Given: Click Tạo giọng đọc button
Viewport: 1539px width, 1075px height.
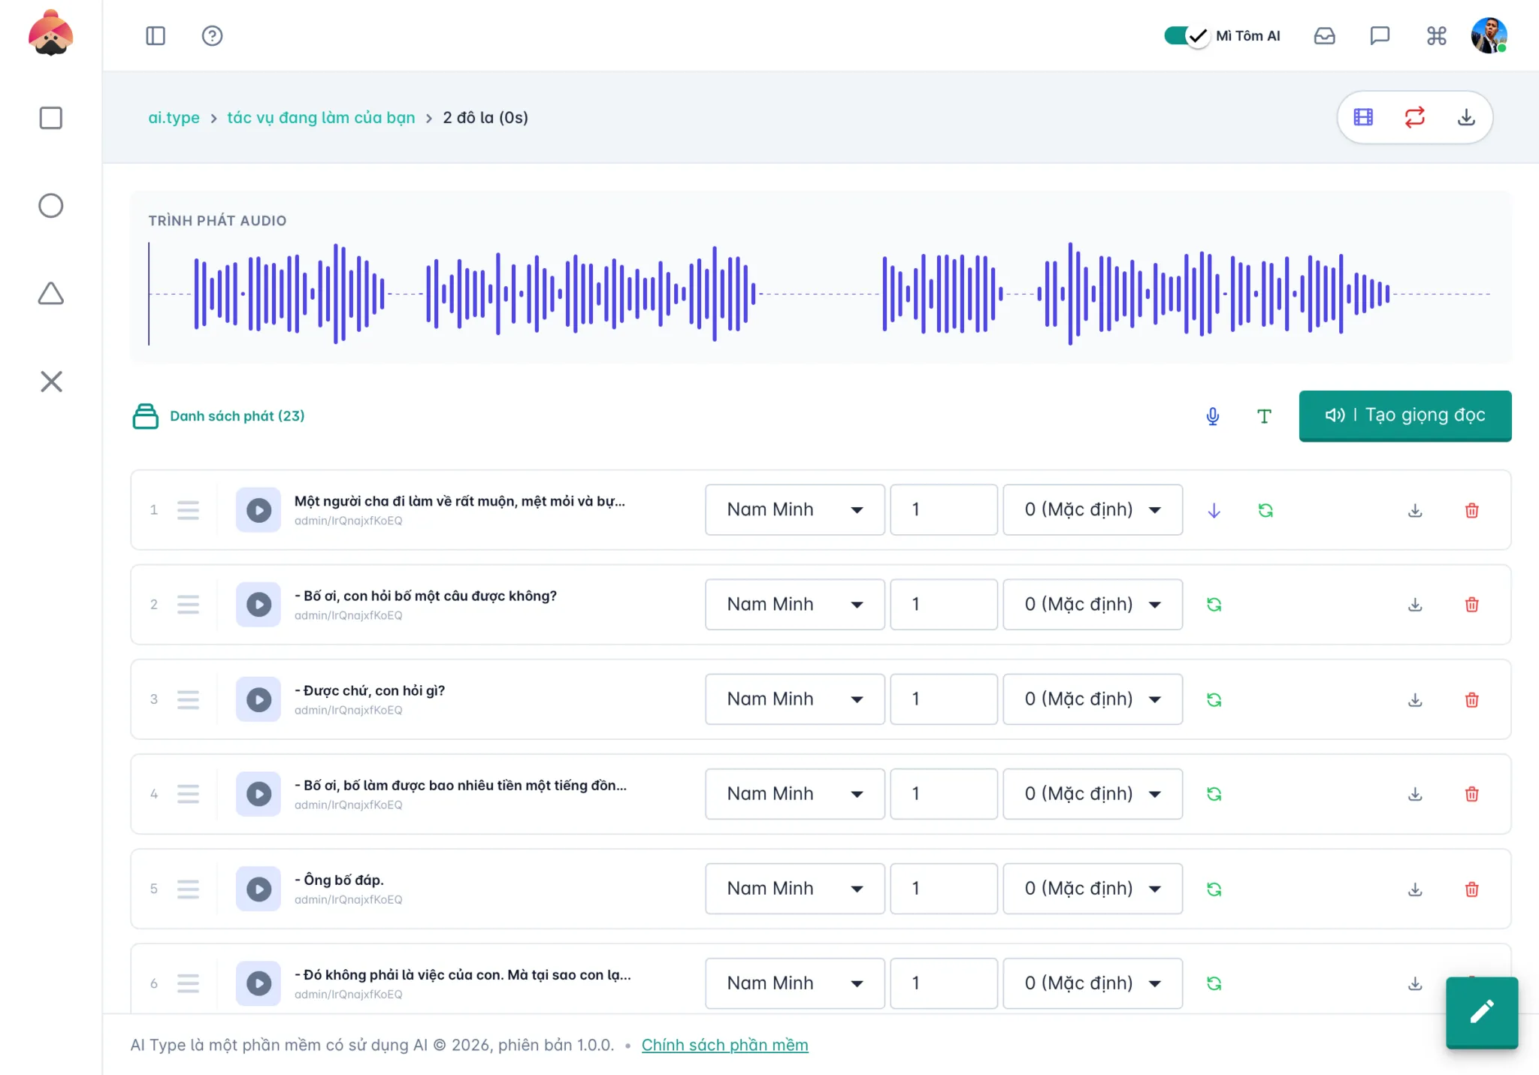Looking at the screenshot, I should click(x=1404, y=415).
